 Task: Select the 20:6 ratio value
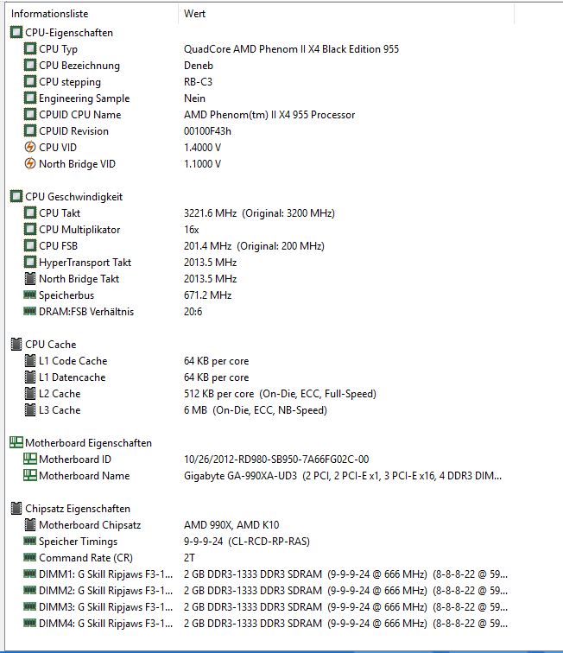(193, 312)
